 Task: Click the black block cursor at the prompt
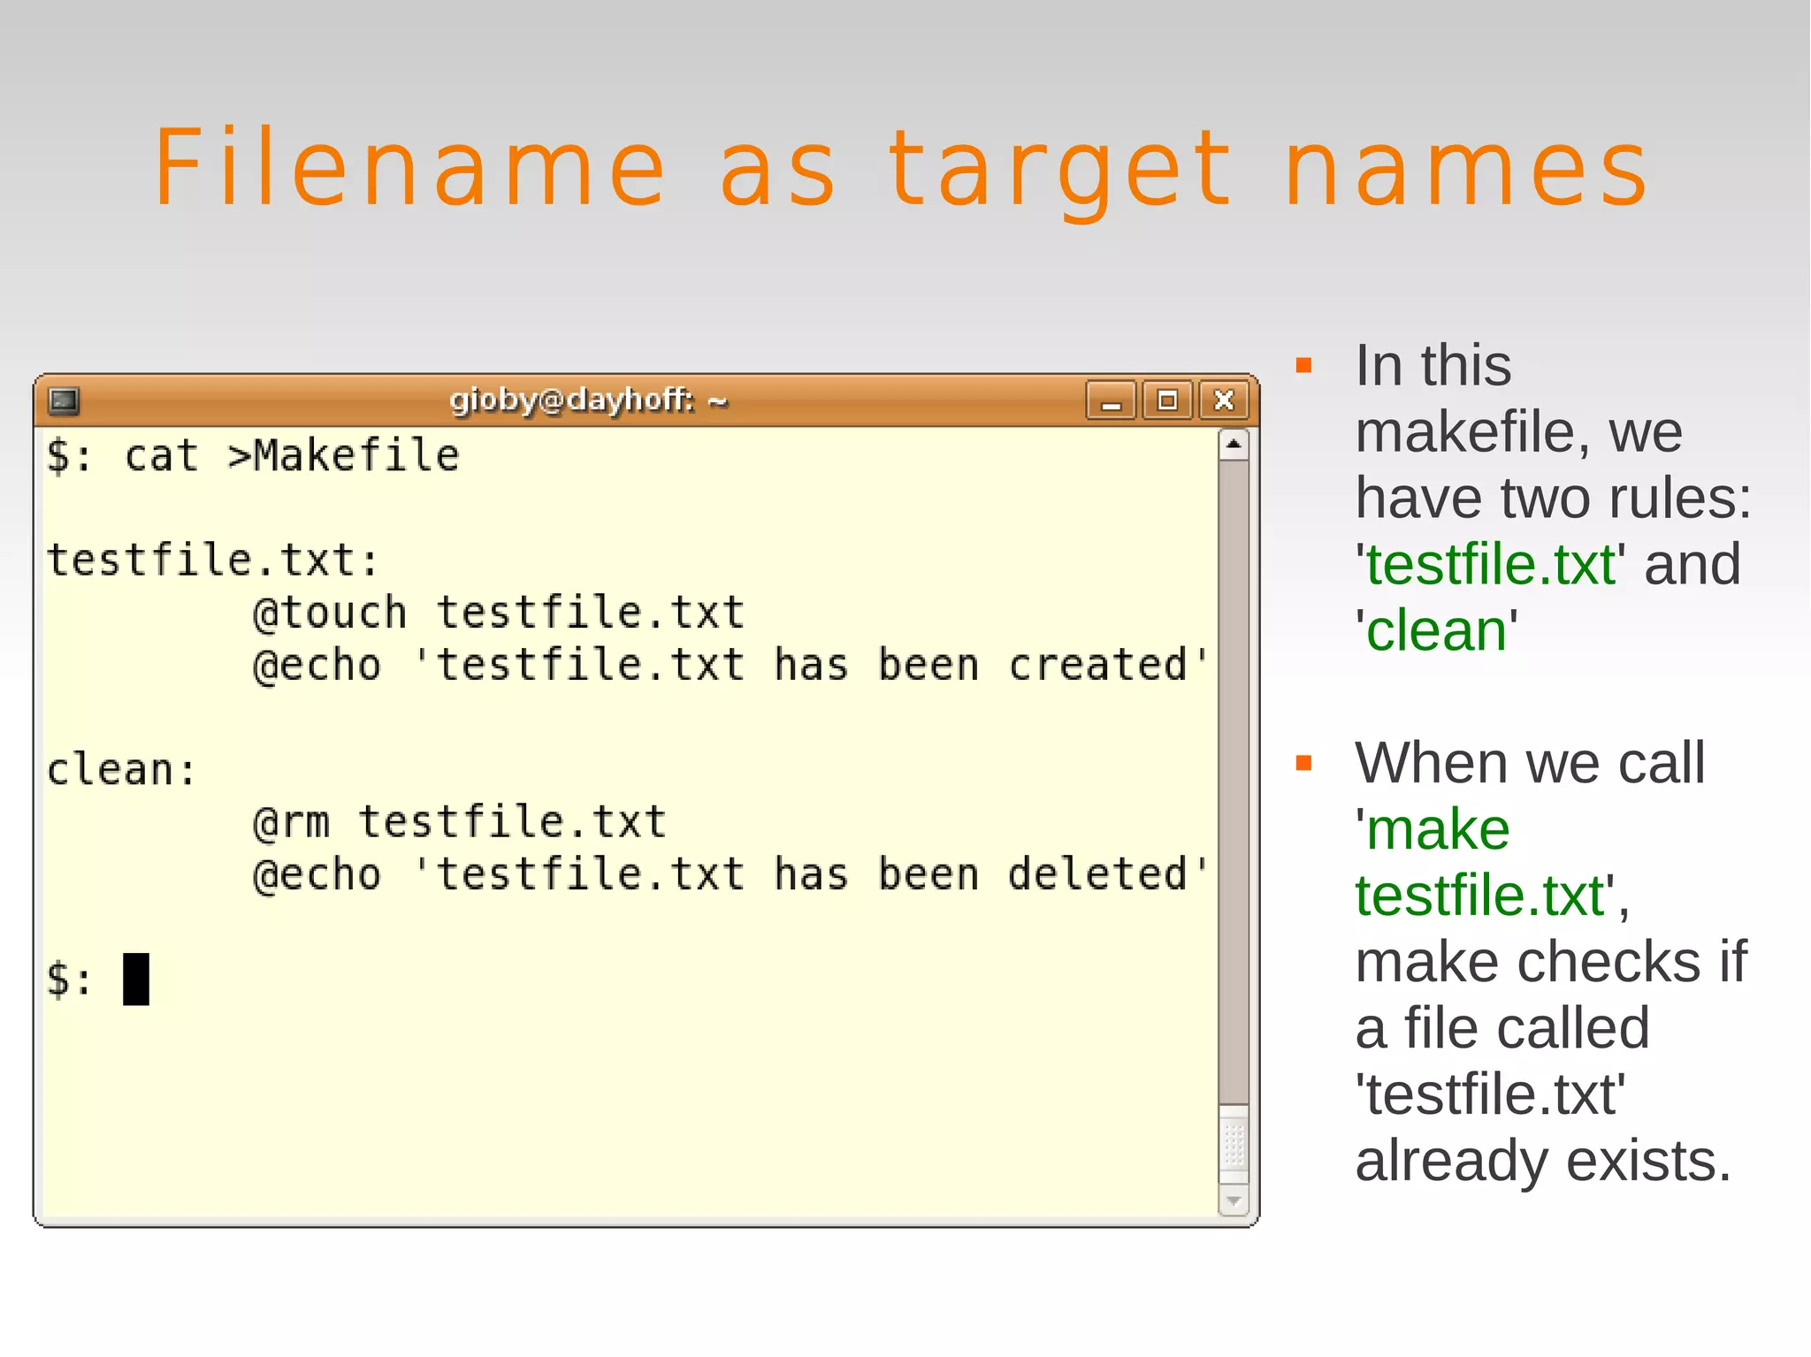[x=136, y=979]
